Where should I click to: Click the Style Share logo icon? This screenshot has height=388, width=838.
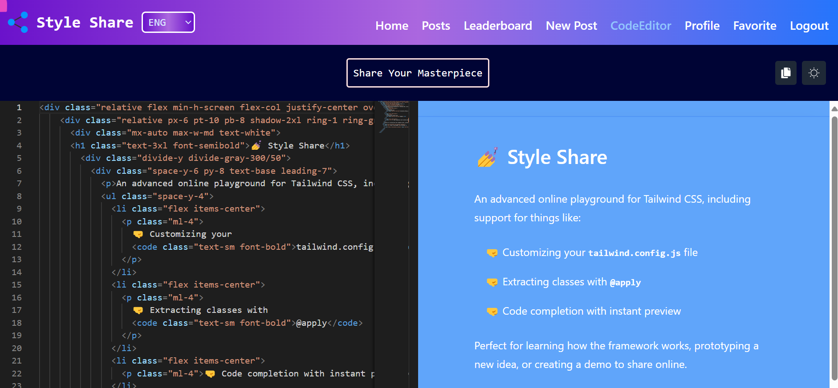(x=18, y=22)
